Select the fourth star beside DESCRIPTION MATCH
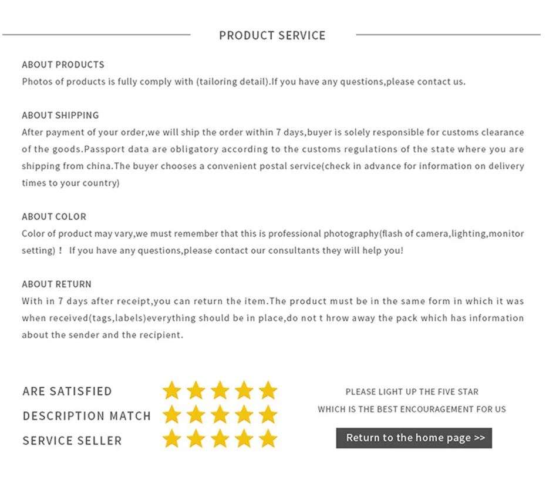This screenshot has height=483, width=546. point(244,414)
